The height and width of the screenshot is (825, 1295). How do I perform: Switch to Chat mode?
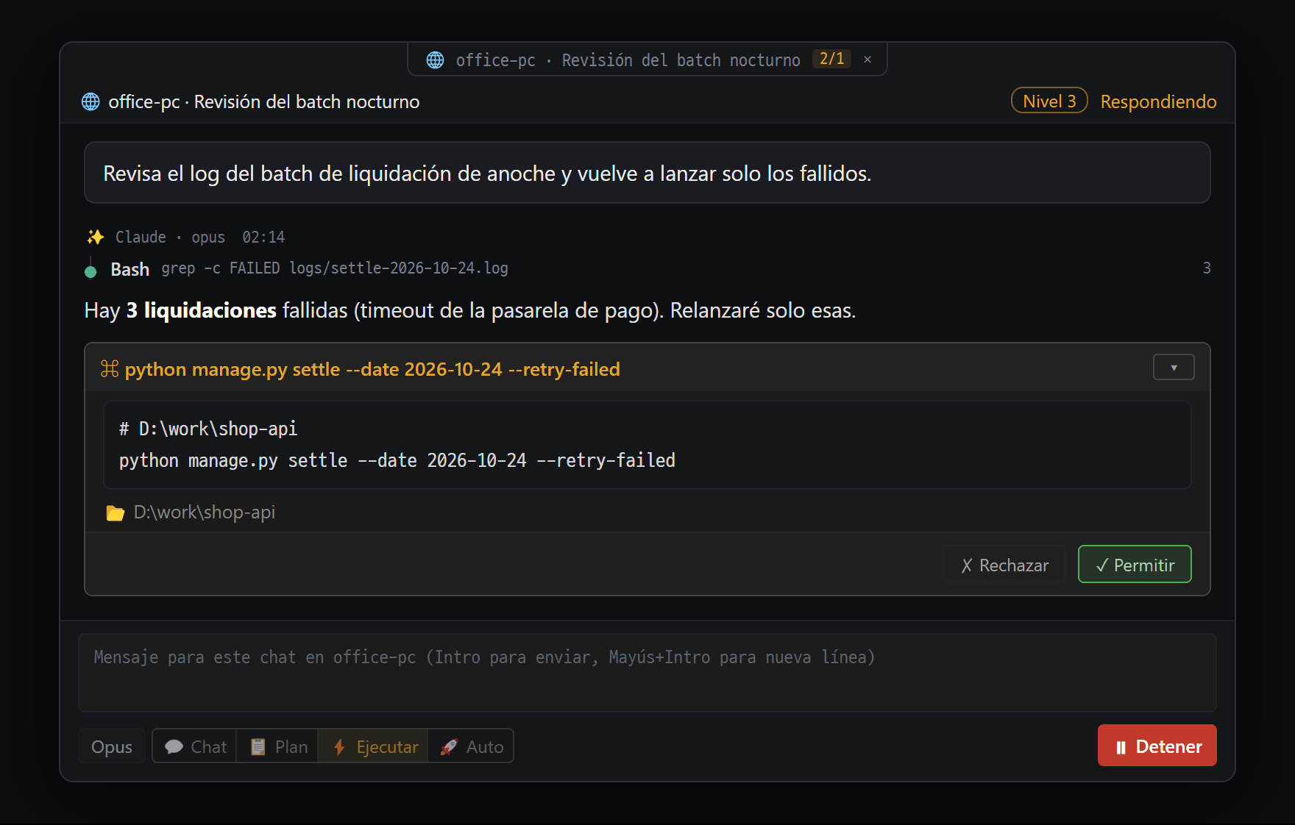195,746
